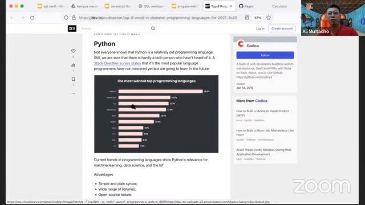The image size is (365, 205).
Task: Open the Stack Overflow survey states link
Action: point(117,63)
